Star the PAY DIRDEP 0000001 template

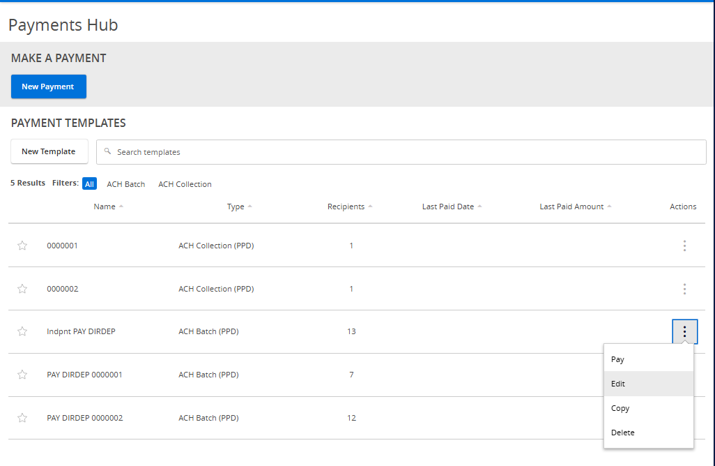click(22, 375)
